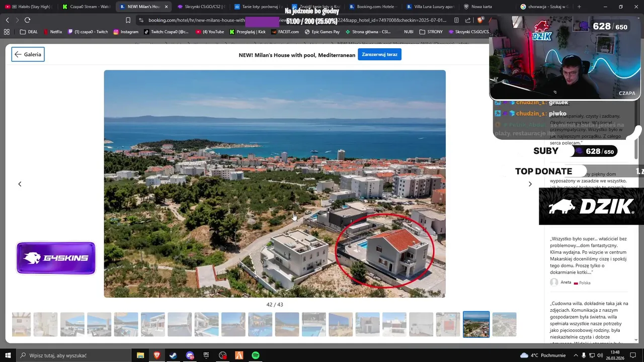
Task: Open the Przeglądaj | Kick bookmark
Action: tap(248, 32)
